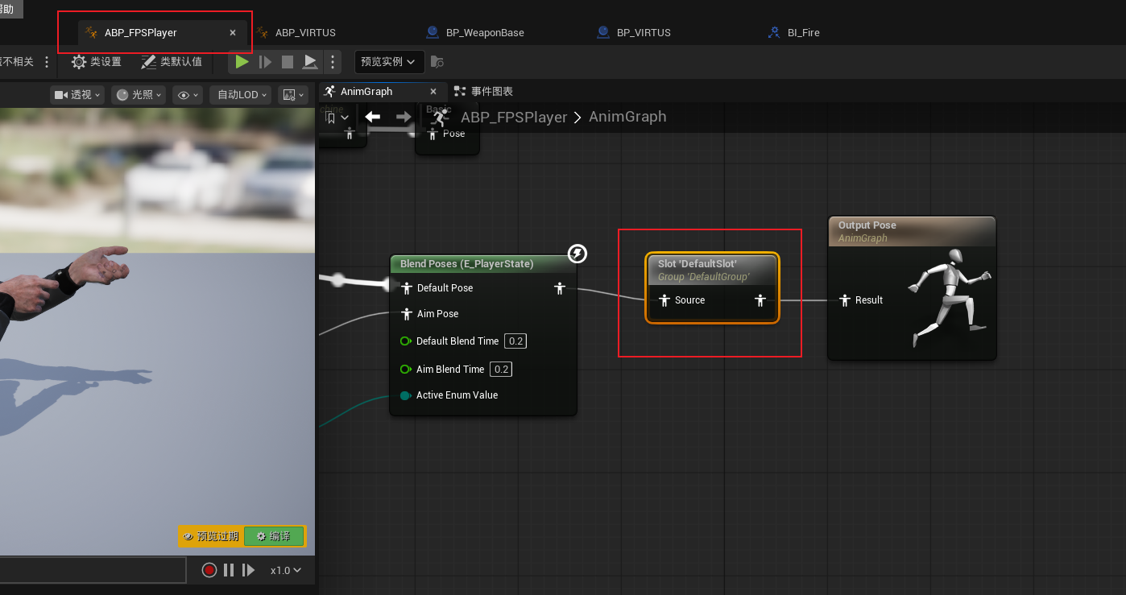The height and width of the screenshot is (595, 1126).
Task: Pause the animation preview playback
Action: coord(229,570)
